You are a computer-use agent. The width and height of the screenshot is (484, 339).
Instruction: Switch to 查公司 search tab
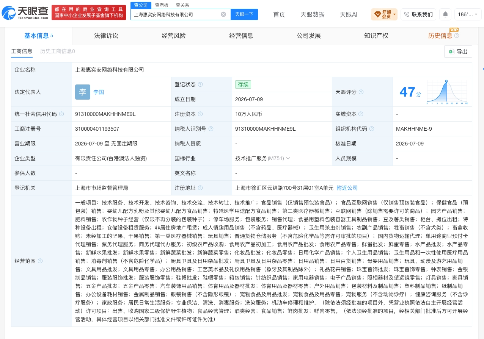click(x=141, y=5)
